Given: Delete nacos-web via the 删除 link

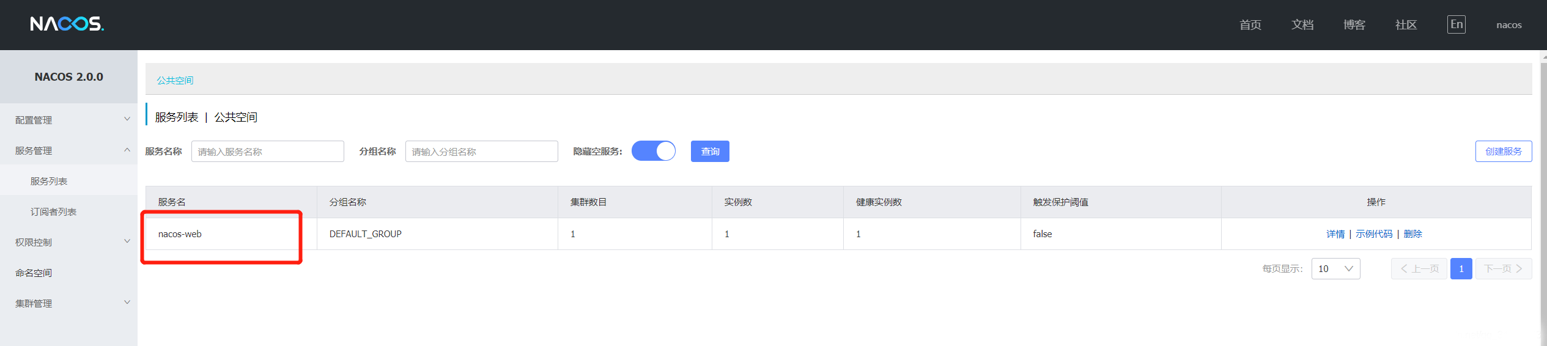Looking at the screenshot, I should [x=1412, y=234].
